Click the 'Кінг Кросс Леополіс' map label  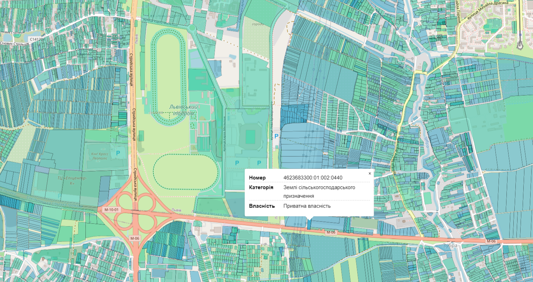[x=100, y=156]
